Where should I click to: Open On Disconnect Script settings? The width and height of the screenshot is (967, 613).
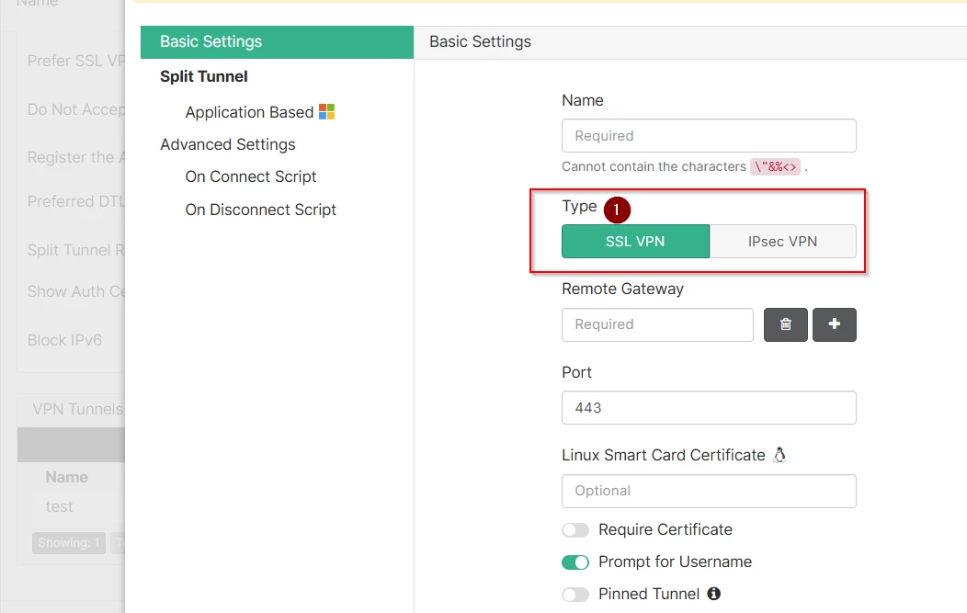(x=260, y=210)
